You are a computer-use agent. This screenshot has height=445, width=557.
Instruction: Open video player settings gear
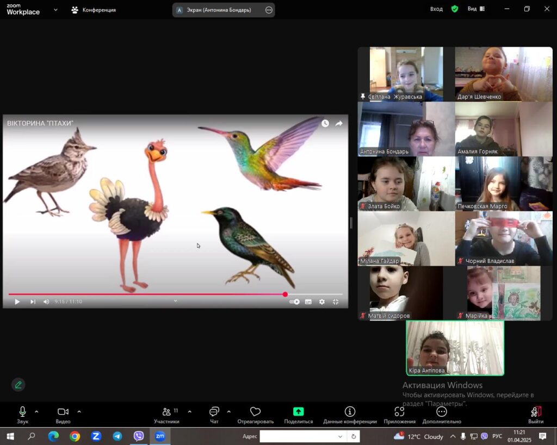322,302
